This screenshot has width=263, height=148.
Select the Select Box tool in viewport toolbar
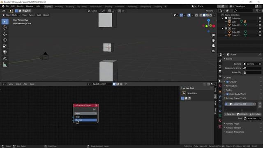5,22
